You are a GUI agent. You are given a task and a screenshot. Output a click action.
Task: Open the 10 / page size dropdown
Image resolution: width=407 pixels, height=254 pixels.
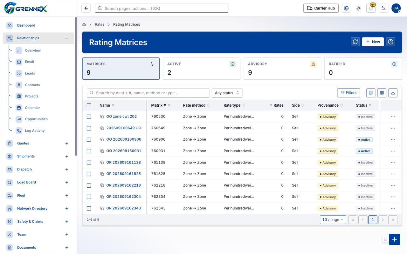point(333,220)
